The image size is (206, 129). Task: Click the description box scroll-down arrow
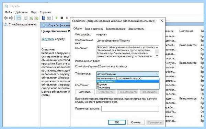coord(157,56)
